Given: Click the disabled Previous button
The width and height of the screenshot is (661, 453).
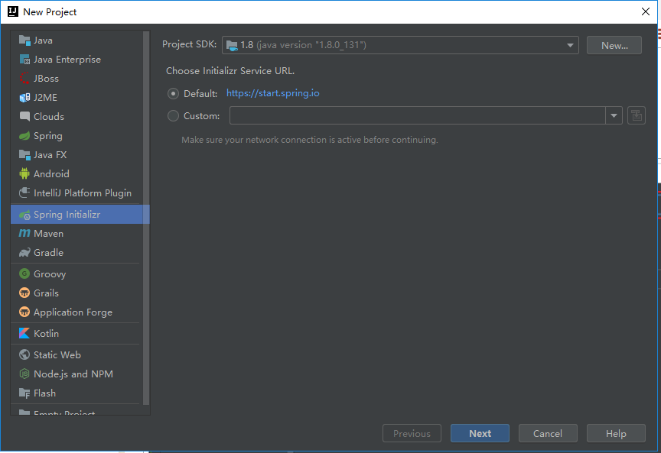Looking at the screenshot, I should pyautogui.click(x=412, y=433).
